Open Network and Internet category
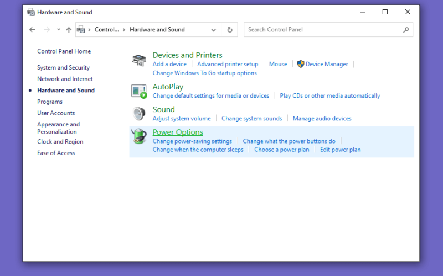This screenshot has height=276, width=443. pos(65,79)
